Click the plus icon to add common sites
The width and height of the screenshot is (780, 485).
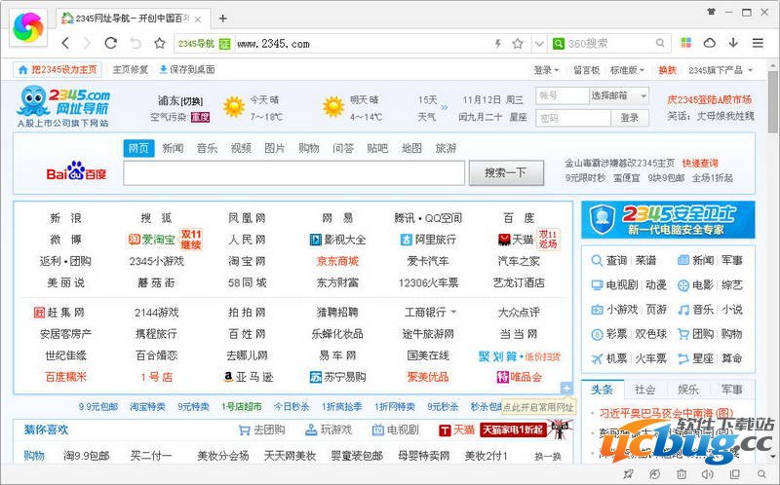(x=566, y=389)
